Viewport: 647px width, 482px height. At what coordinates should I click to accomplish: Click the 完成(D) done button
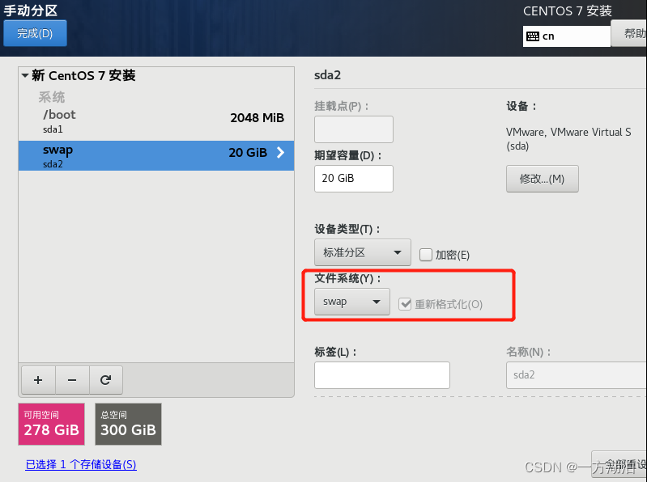(x=35, y=33)
